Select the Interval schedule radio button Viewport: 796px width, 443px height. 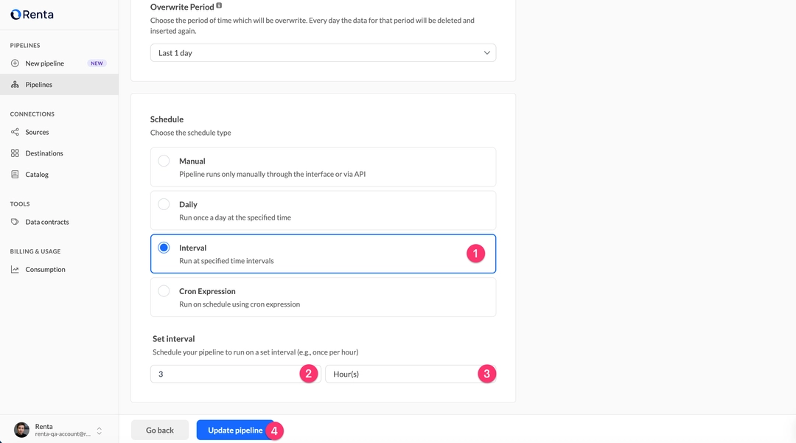164,248
